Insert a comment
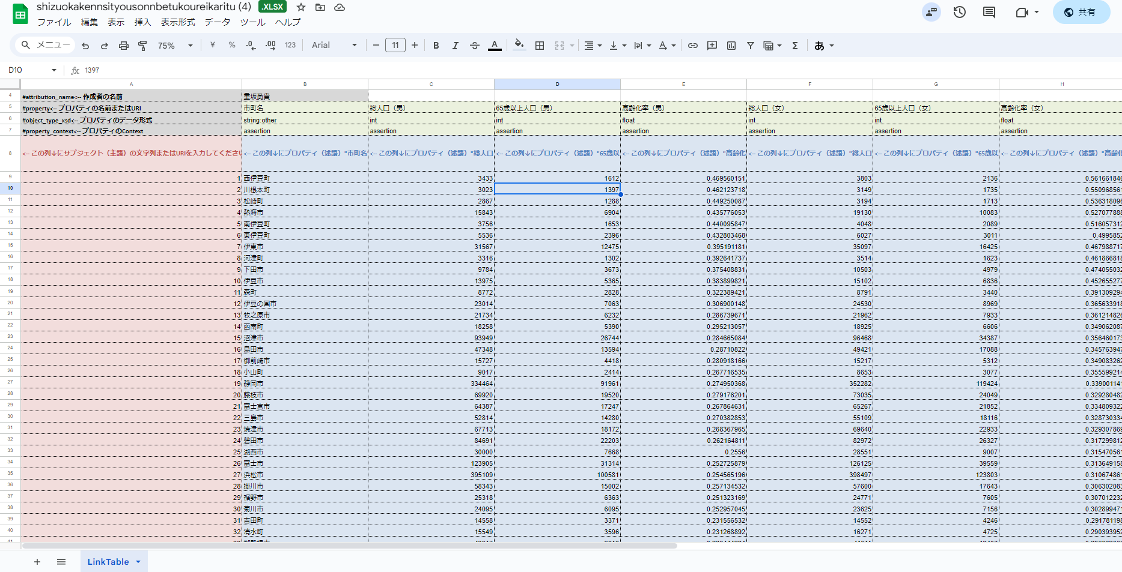The image size is (1122, 572). coord(712,46)
